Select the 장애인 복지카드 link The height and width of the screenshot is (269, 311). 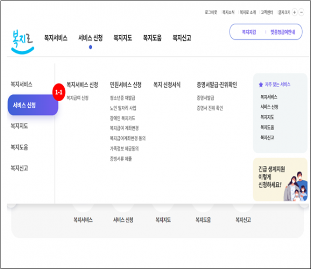tap(123, 118)
